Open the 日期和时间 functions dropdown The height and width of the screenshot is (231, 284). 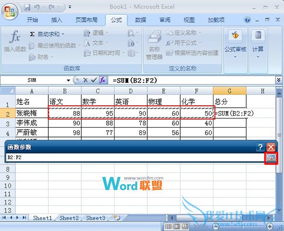tap(104, 53)
